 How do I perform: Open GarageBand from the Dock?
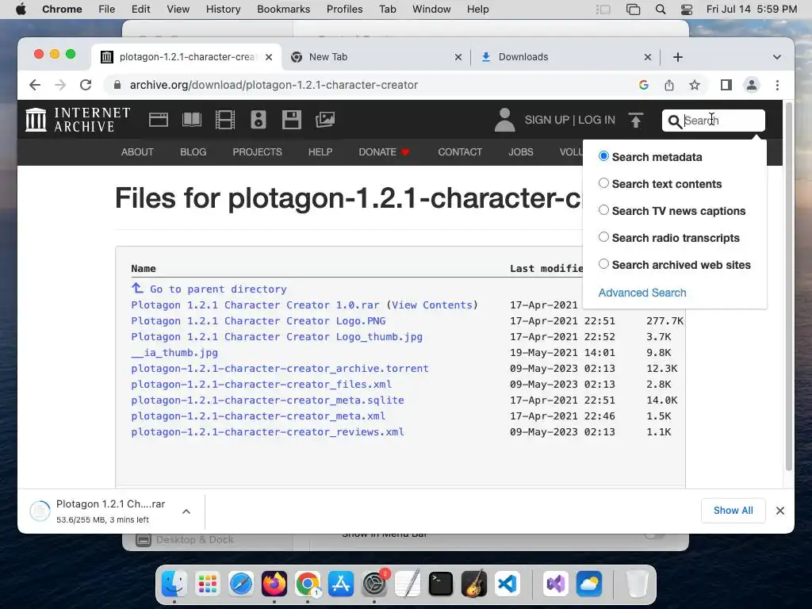474,584
